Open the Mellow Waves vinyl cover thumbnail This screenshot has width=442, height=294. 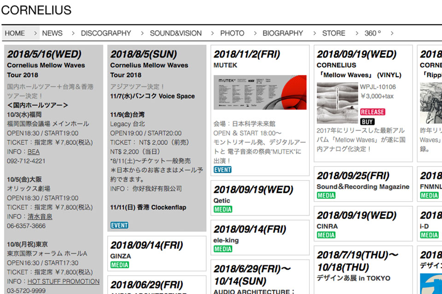point(337,103)
